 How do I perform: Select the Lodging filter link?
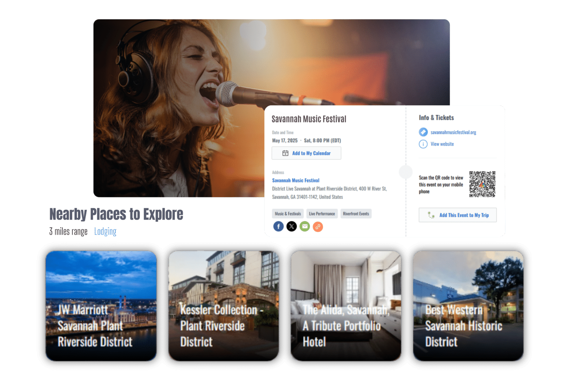(x=105, y=231)
